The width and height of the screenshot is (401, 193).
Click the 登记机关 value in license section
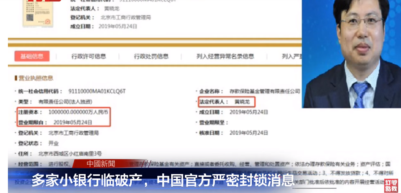[73, 133]
